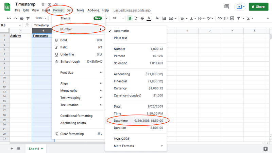The height and width of the screenshot is (153, 272).
Task: Open the fill color bucket
Action: tap(157, 18)
